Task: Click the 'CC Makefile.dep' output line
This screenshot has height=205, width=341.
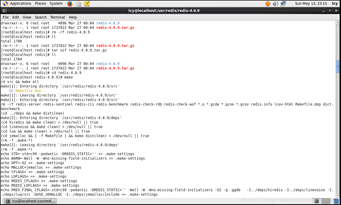Action: [x=25, y=91]
